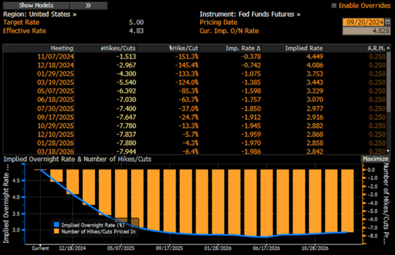
Task: Select the 11/07/2024 meeting row
Action: (x=194, y=57)
